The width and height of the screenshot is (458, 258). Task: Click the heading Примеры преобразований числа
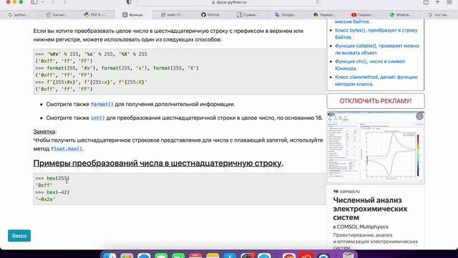pos(158,163)
